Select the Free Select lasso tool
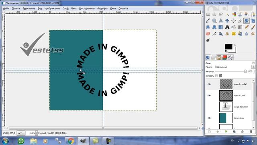257x145 pixels. [221, 14]
